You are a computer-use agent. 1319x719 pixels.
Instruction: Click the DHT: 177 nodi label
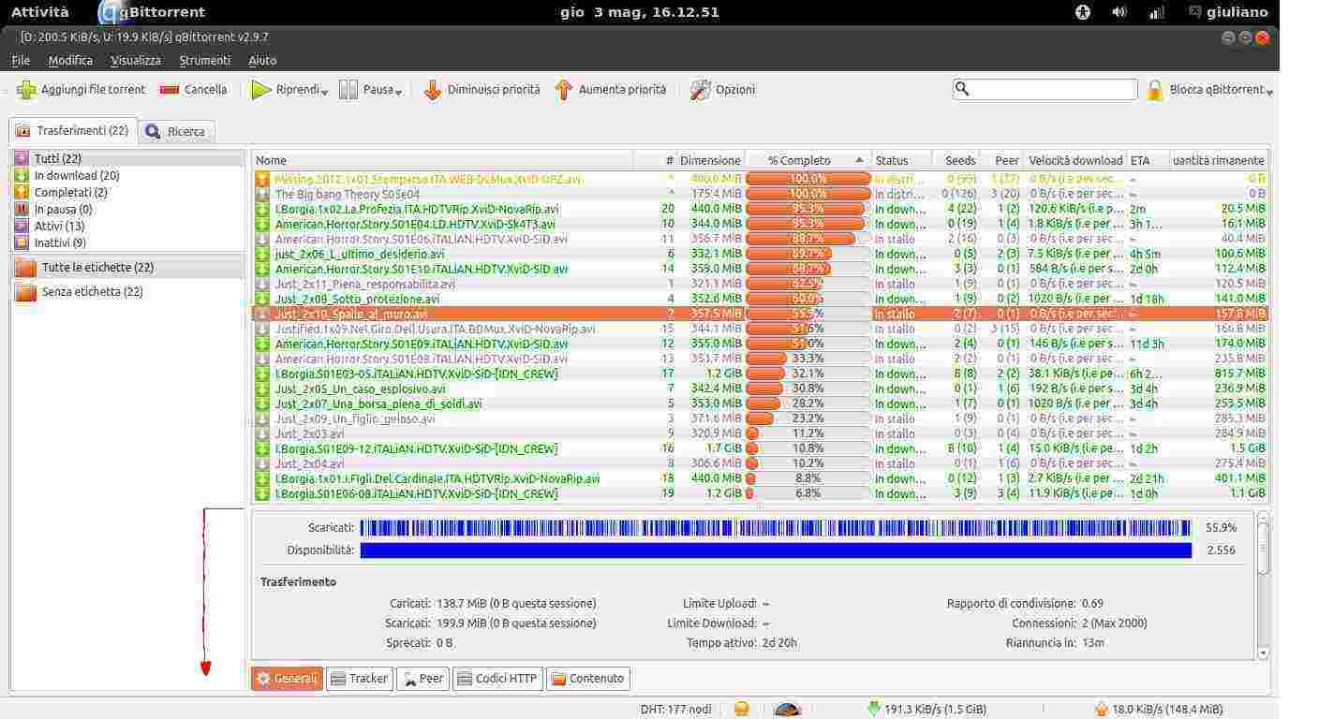click(675, 710)
